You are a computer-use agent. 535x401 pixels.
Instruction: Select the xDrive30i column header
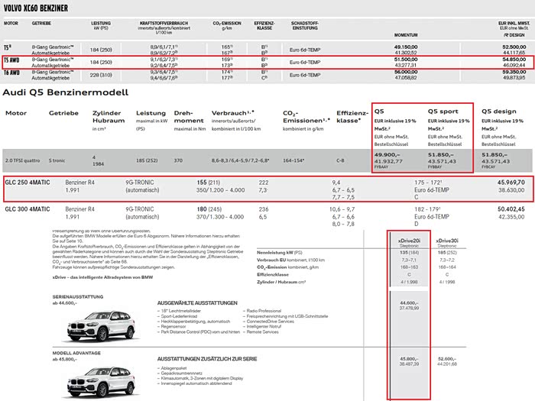pos(447,241)
